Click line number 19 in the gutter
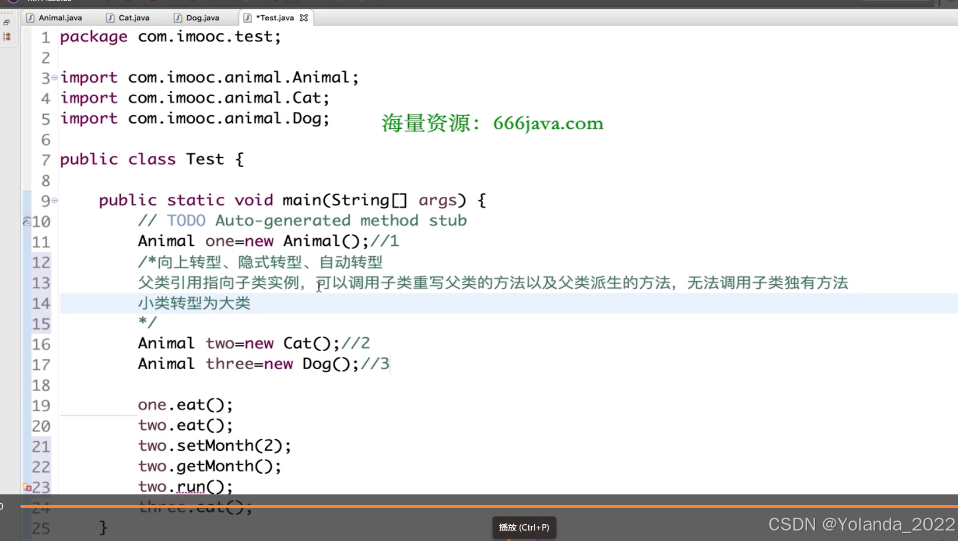 41,405
